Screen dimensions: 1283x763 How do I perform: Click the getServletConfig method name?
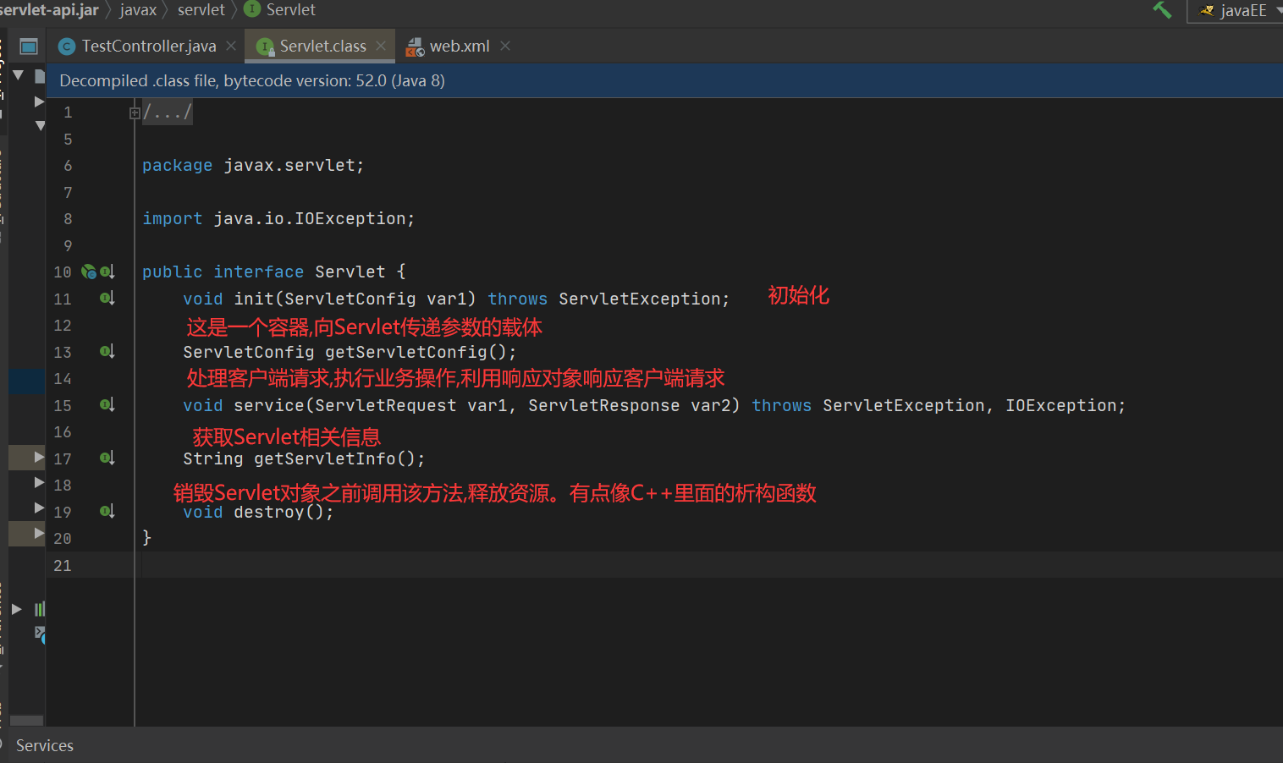pyautogui.click(x=406, y=352)
